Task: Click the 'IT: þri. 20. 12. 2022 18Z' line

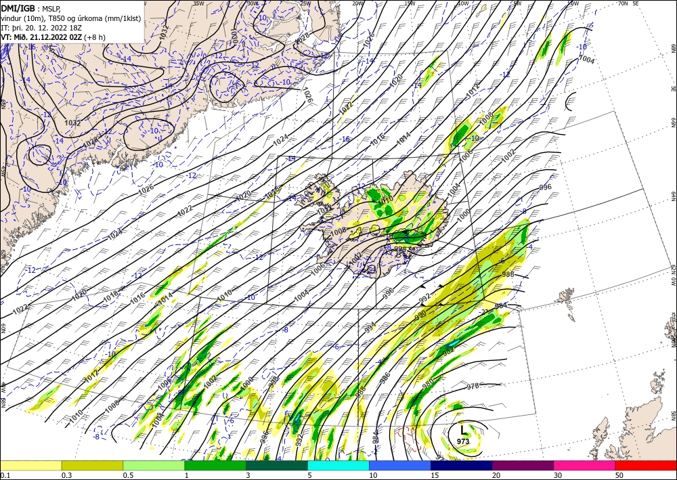Action: coord(41,27)
